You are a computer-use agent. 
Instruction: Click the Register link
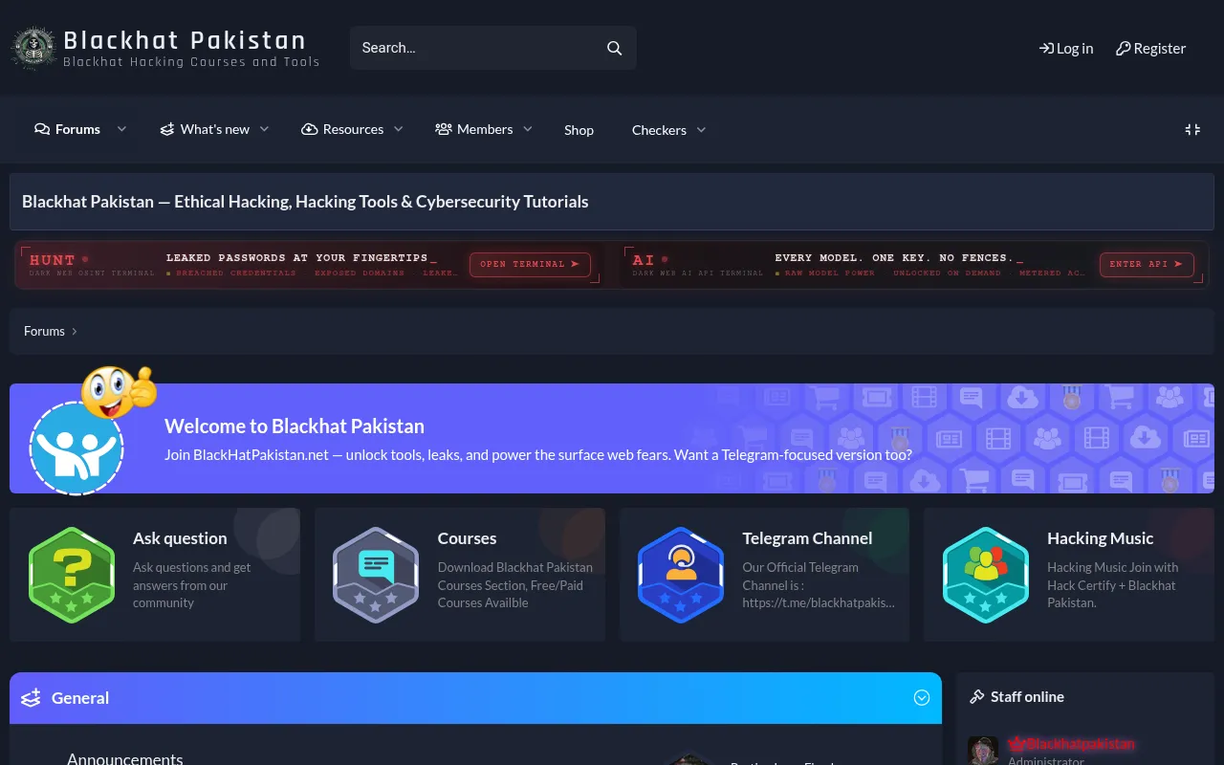click(1151, 48)
